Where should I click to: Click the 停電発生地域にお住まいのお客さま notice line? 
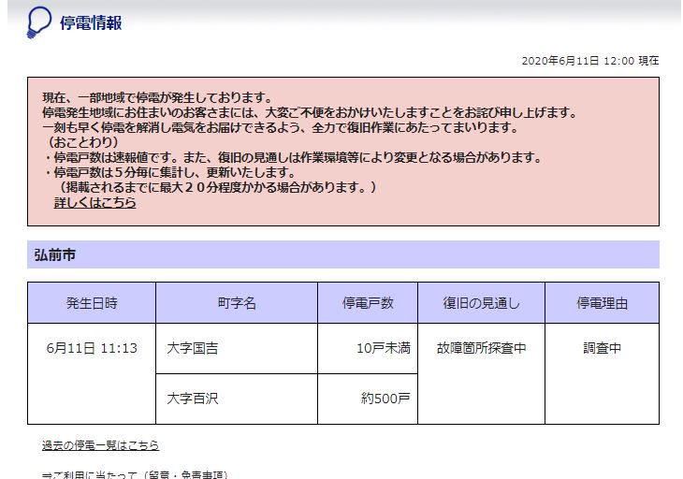310,113
